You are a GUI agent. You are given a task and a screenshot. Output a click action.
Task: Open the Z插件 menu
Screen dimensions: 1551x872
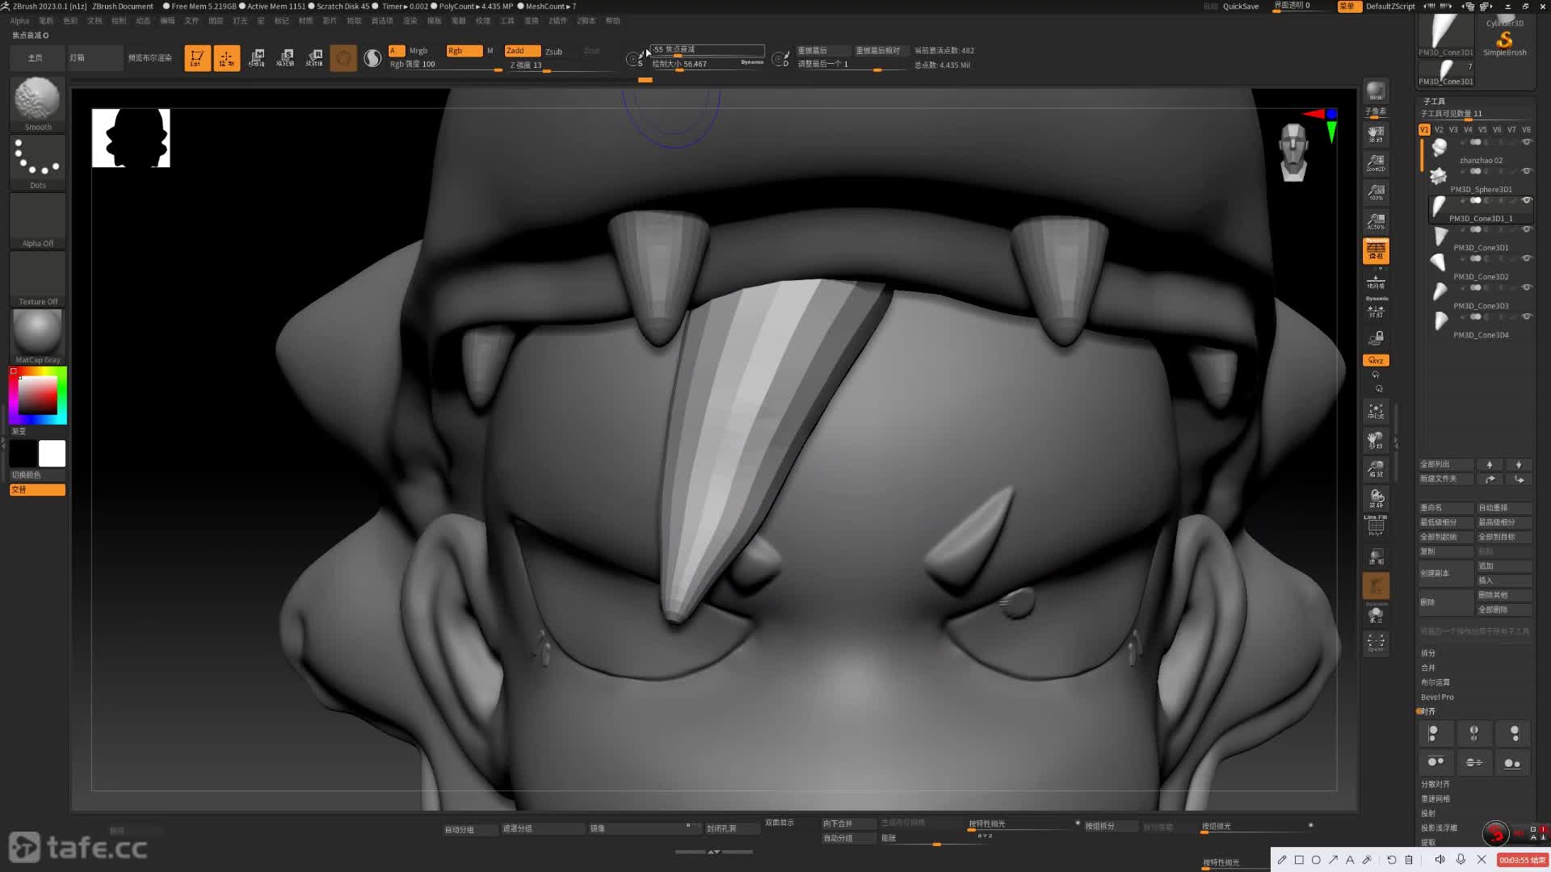[x=557, y=21]
